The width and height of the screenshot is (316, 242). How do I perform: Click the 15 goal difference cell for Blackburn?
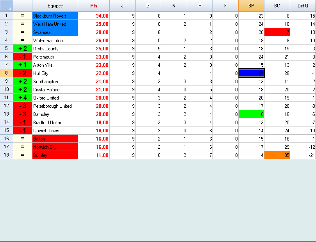tap(303, 16)
